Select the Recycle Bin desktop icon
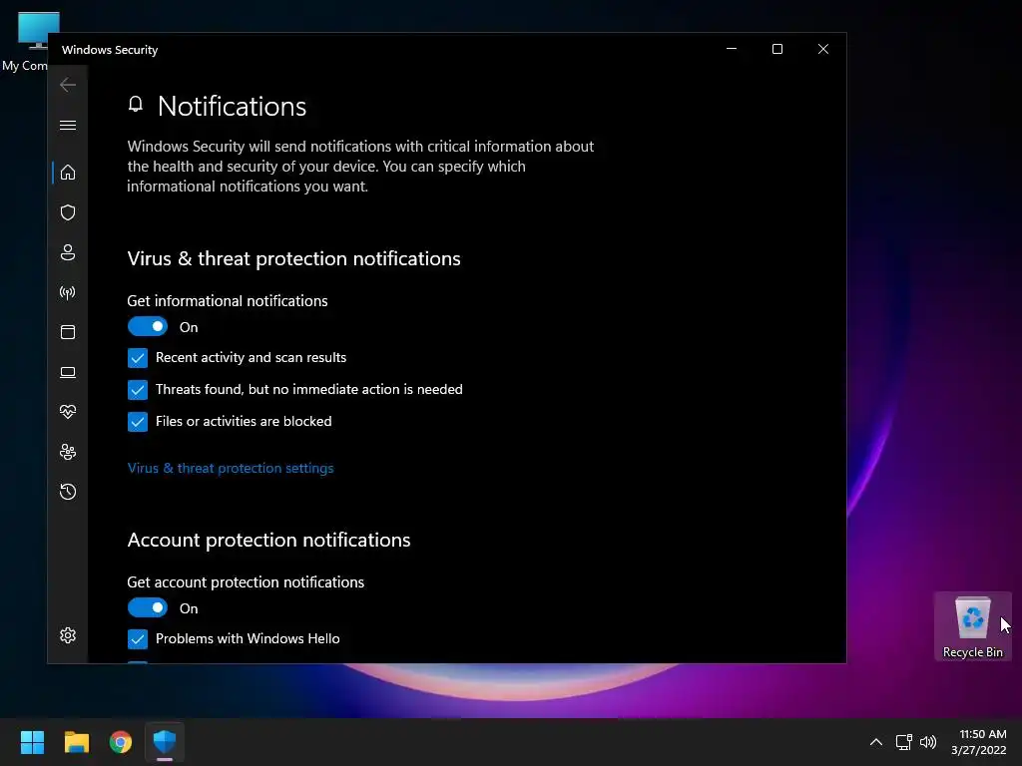 972,626
